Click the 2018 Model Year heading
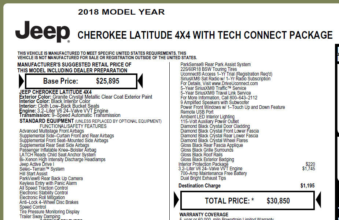This screenshot has height=220, width=339. [x=121, y=12]
